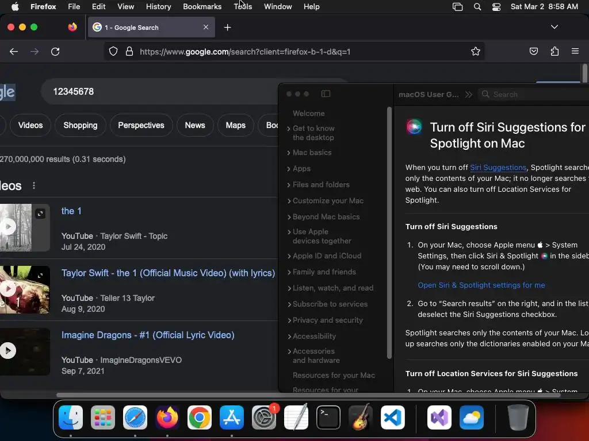Open App Store from the Dock
The image size is (589, 441).
[232, 417]
